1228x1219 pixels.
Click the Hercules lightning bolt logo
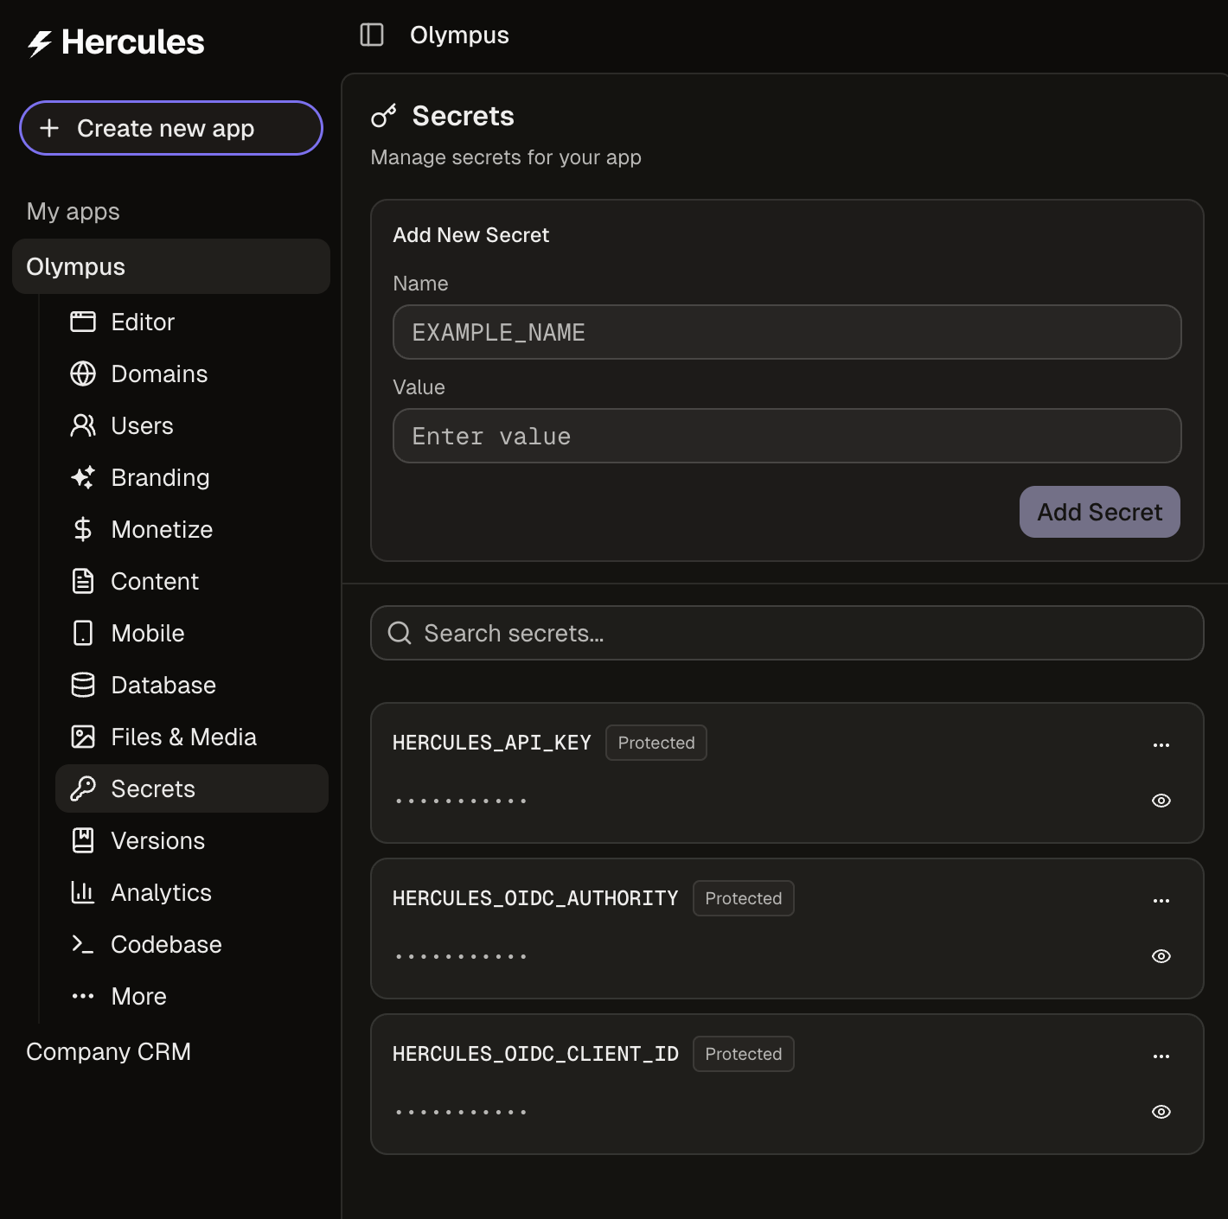click(x=40, y=43)
